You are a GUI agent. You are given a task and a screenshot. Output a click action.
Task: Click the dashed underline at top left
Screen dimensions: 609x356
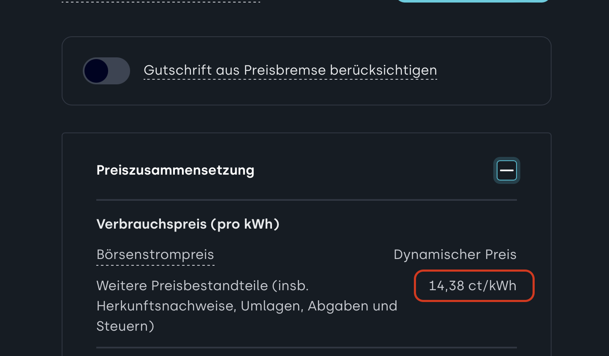[160, 2]
